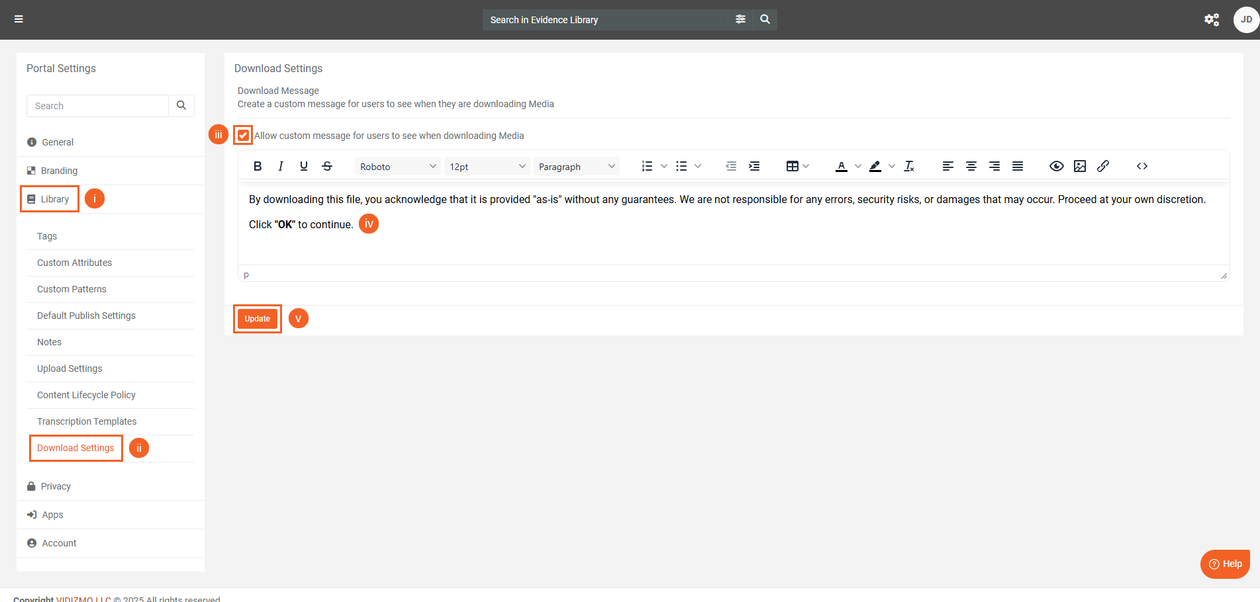This screenshot has width=1260, height=602.
Task: Click the strikethrough formatting icon
Action: (327, 166)
